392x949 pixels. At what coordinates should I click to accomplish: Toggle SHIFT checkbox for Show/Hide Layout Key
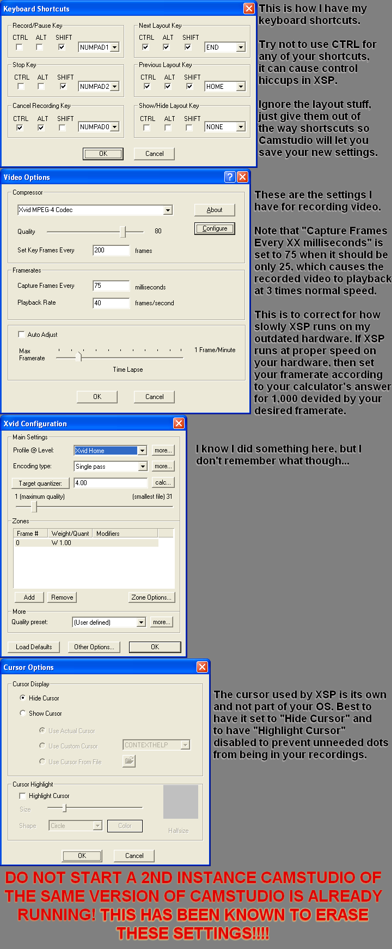tap(189, 128)
